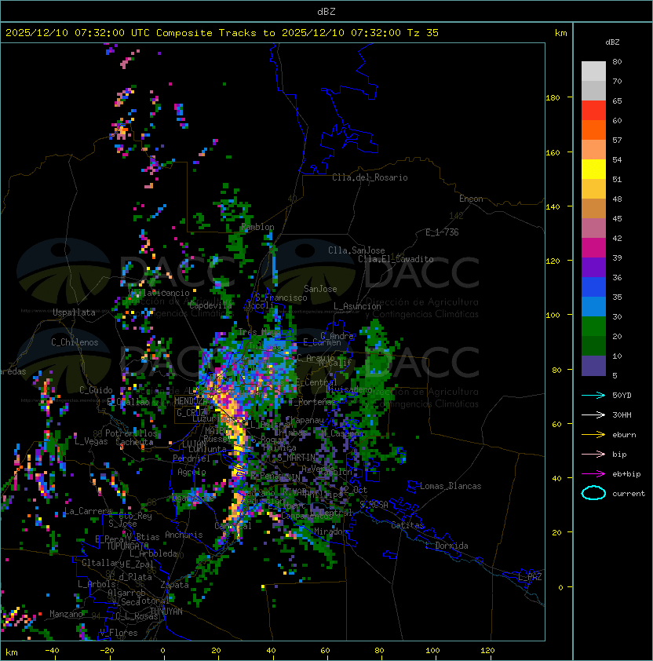Select the red swatch in the dBZ scale
653x661 pixels.
pos(593,111)
